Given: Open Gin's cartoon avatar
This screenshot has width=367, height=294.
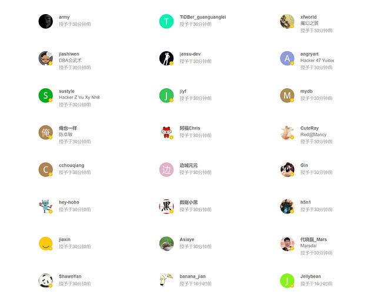Looking at the screenshot, I should 287,169.
